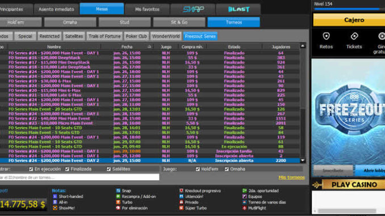Open the SNAP tab
The width and height of the screenshot is (385, 216).
pos(193,9)
